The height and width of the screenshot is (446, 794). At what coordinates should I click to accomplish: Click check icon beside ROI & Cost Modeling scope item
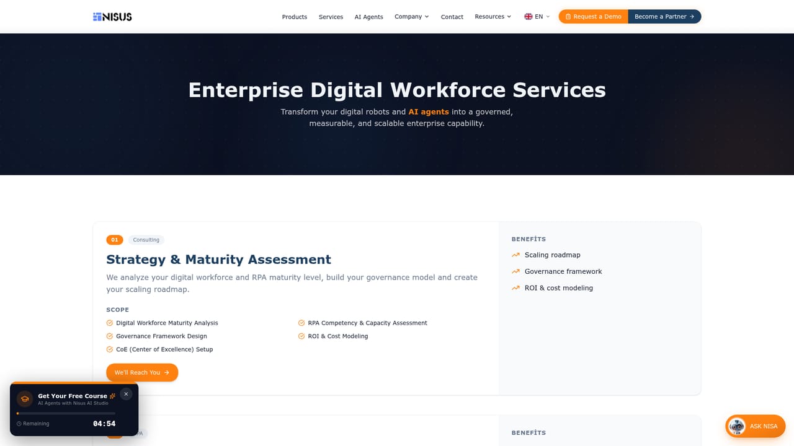[x=301, y=336]
